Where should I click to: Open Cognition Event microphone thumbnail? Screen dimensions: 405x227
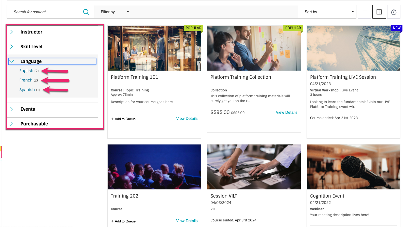(353, 167)
